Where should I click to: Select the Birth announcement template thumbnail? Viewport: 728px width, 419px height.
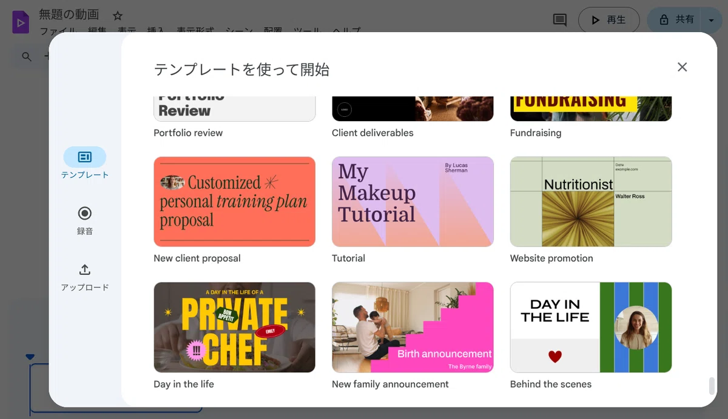pyautogui.click(x=413, y=328)
